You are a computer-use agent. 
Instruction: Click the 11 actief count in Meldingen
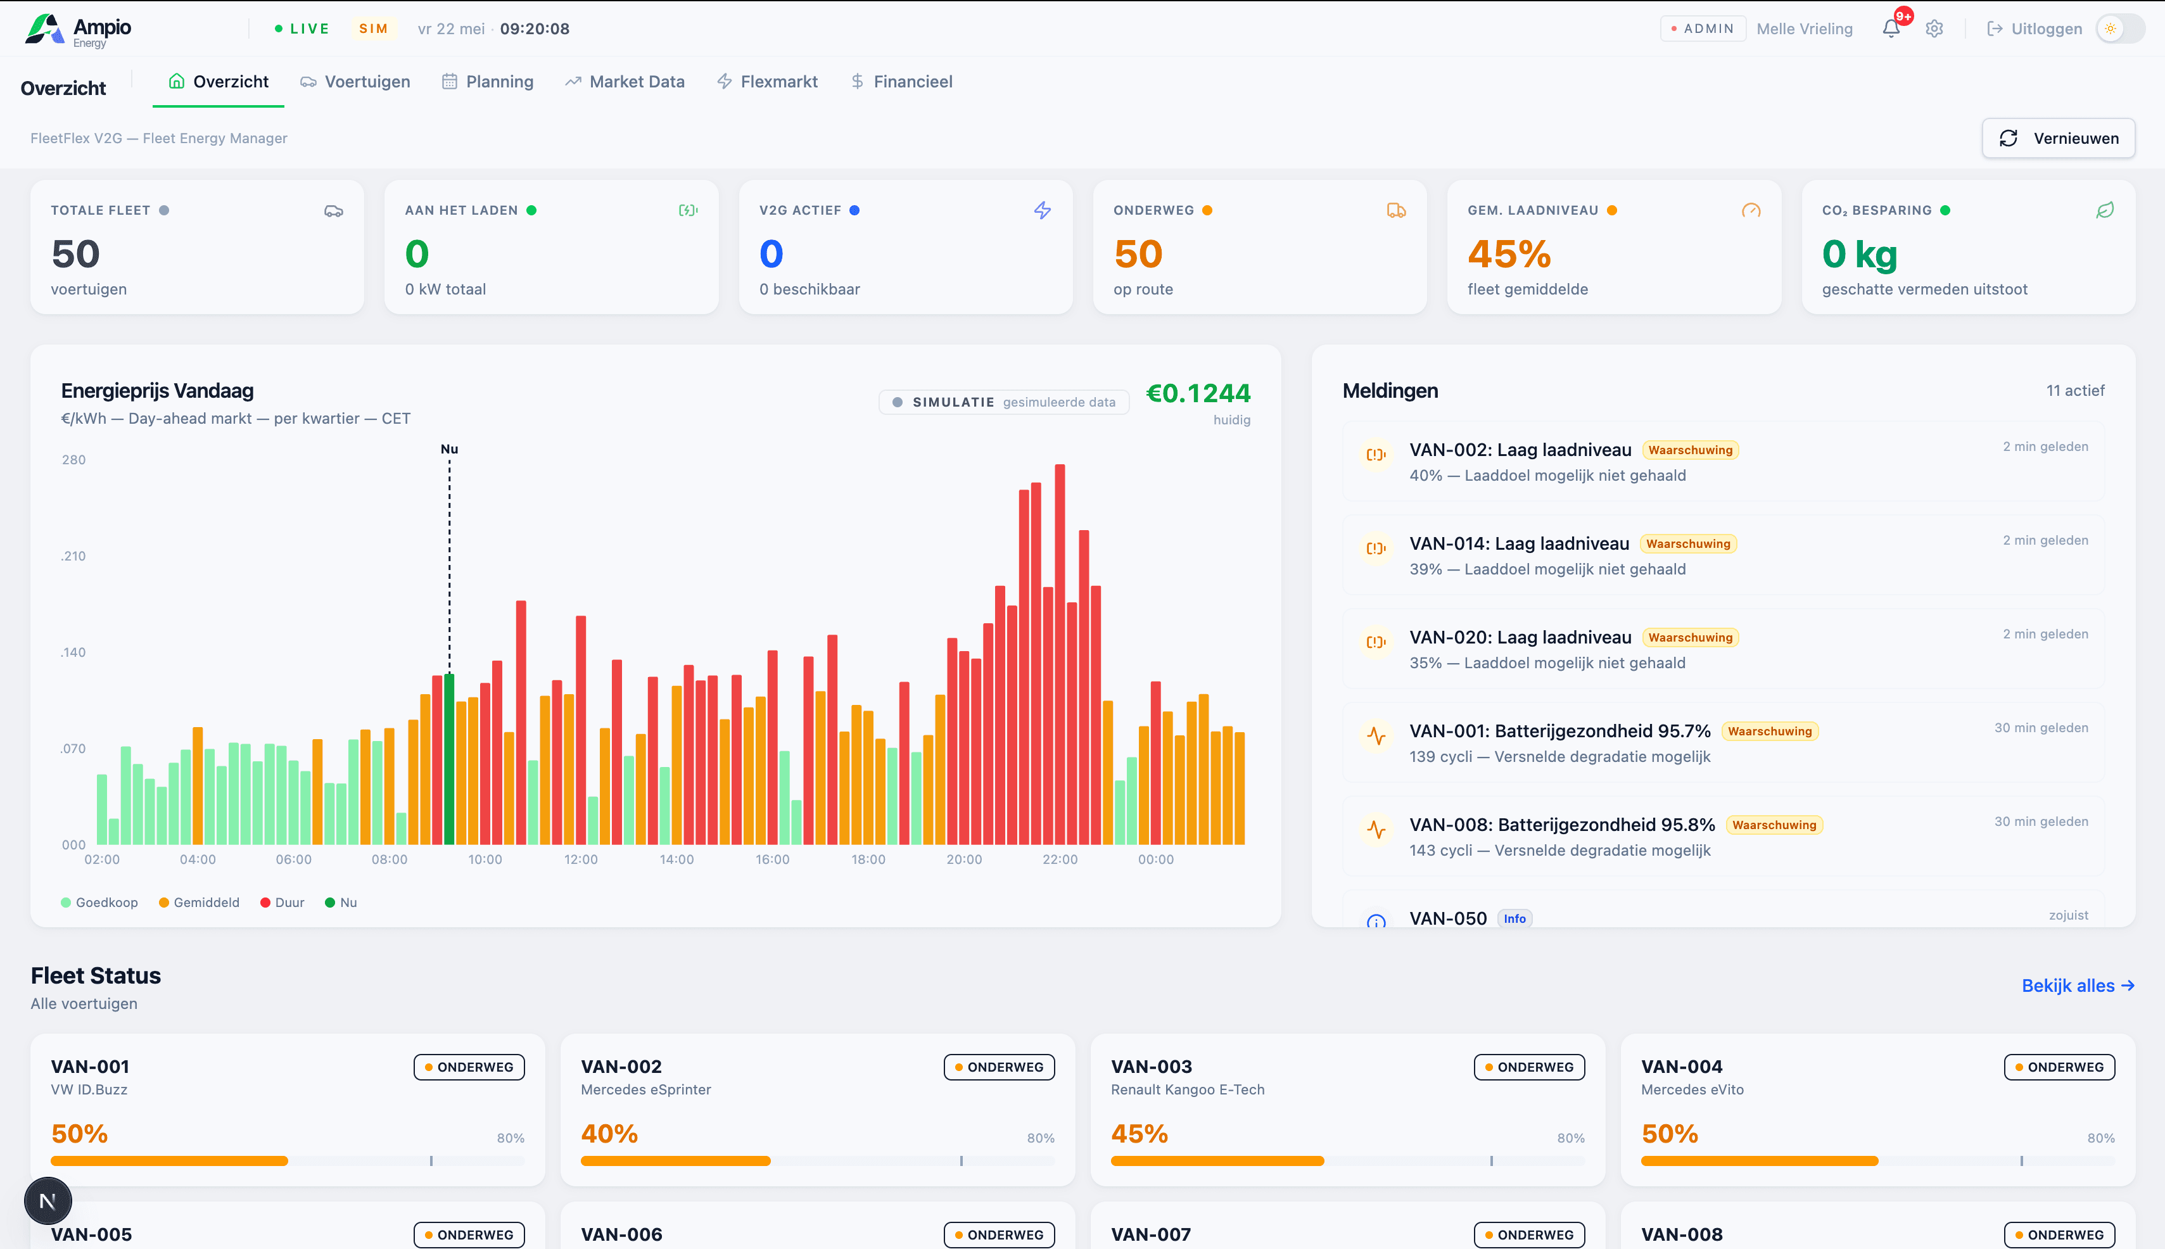(2075, 390)
